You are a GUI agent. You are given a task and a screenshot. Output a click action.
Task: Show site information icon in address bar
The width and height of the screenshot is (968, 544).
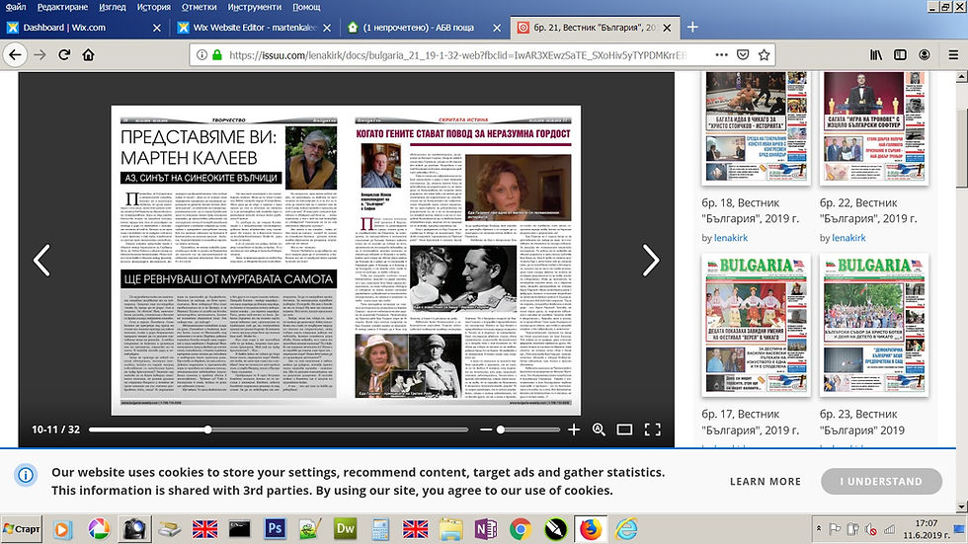202,55
